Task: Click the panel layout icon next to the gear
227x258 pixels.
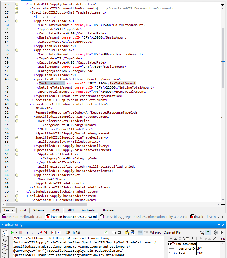Action: [x=222, y=232]
